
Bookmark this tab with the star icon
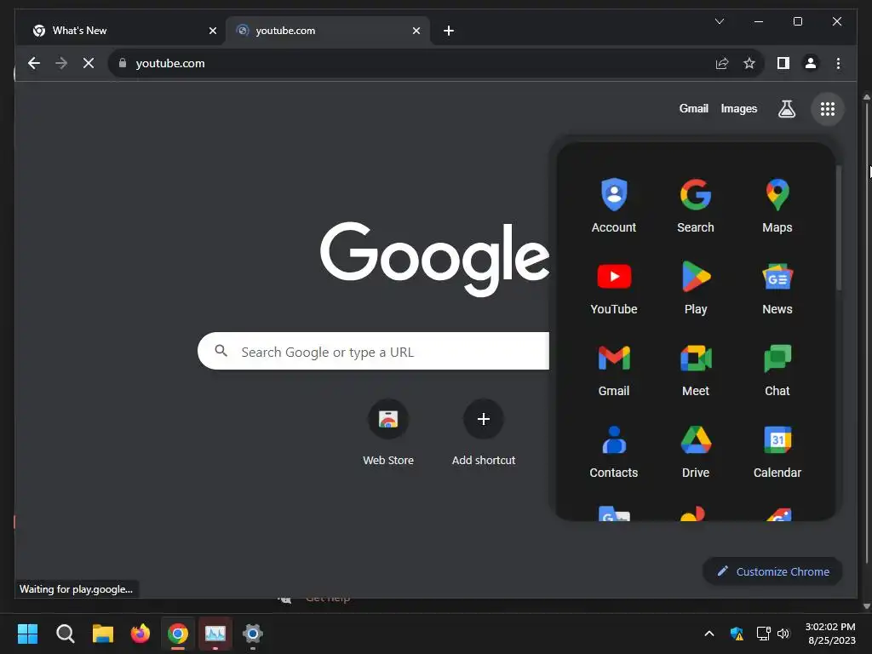(x=749, y=63)
